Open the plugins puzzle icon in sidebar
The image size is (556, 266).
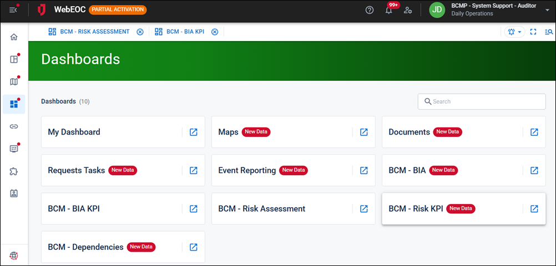pos(14,171)
